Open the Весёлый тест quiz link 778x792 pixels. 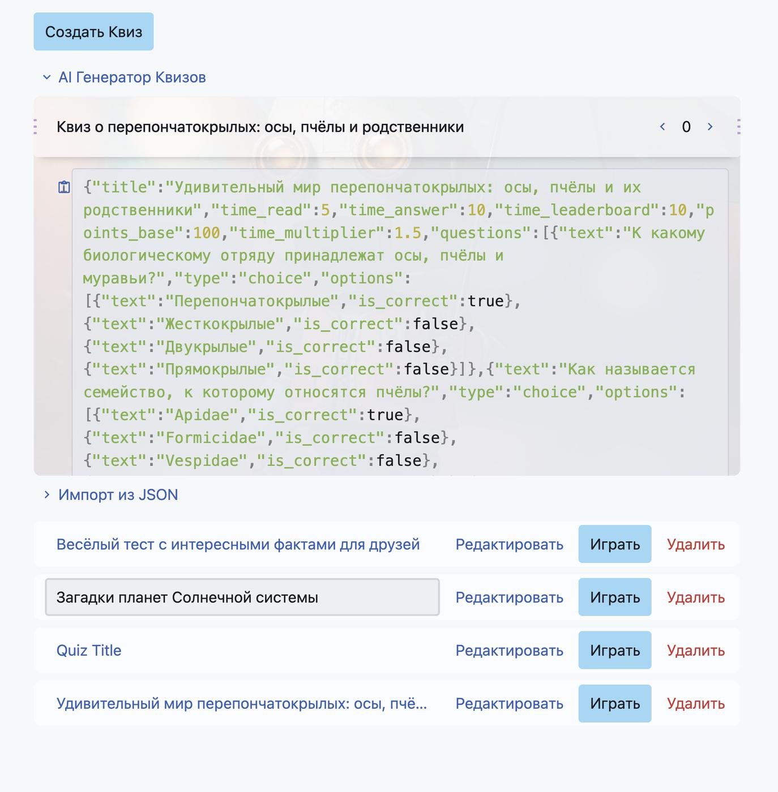click(238, 544)
